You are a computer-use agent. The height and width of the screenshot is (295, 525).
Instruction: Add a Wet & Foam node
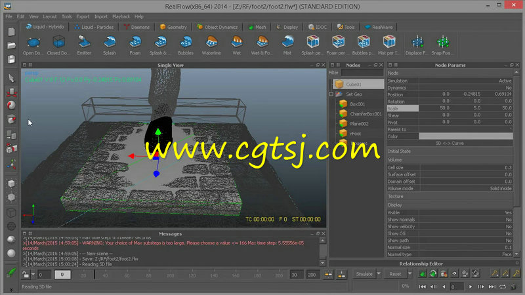click(x=262, y=42)
